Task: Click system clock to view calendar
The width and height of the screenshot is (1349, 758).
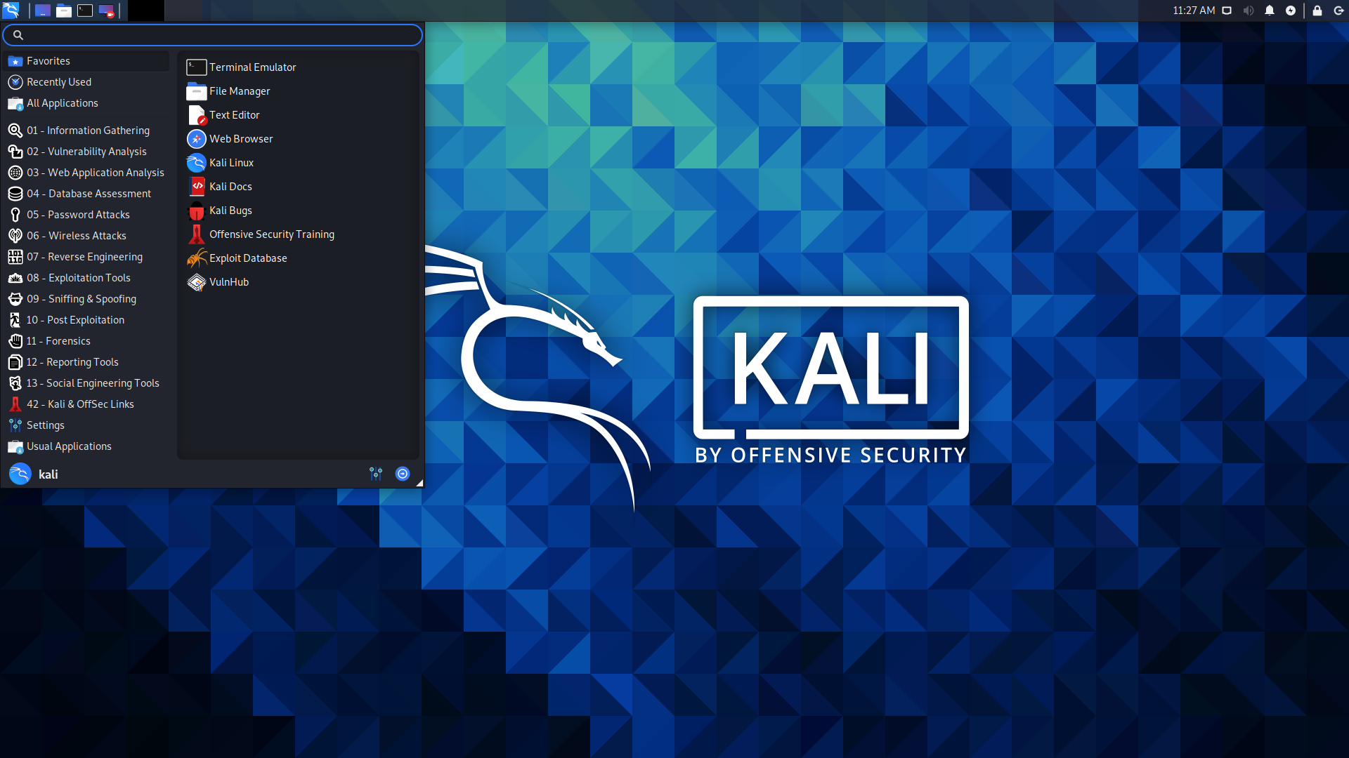Action: coord(1195,11)
